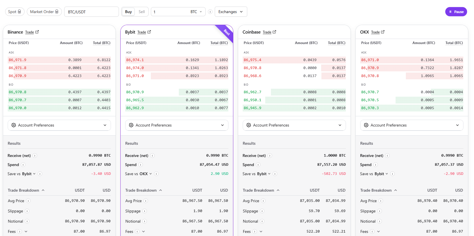Toggle the Spot market type
This screenshot has width=474, height=236.
(x=15, y=12)
